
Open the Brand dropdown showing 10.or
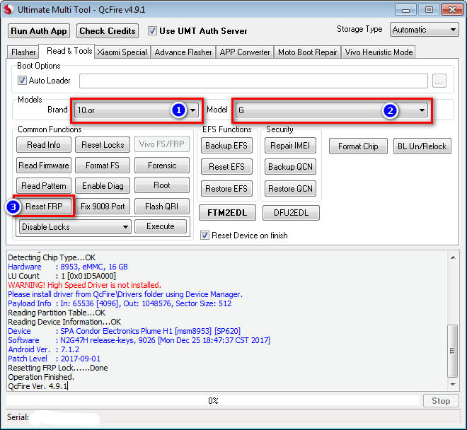coord(136,110)
